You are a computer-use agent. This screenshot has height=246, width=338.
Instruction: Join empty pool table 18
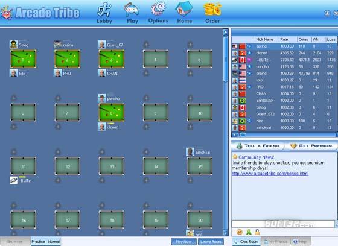(112, 219)
